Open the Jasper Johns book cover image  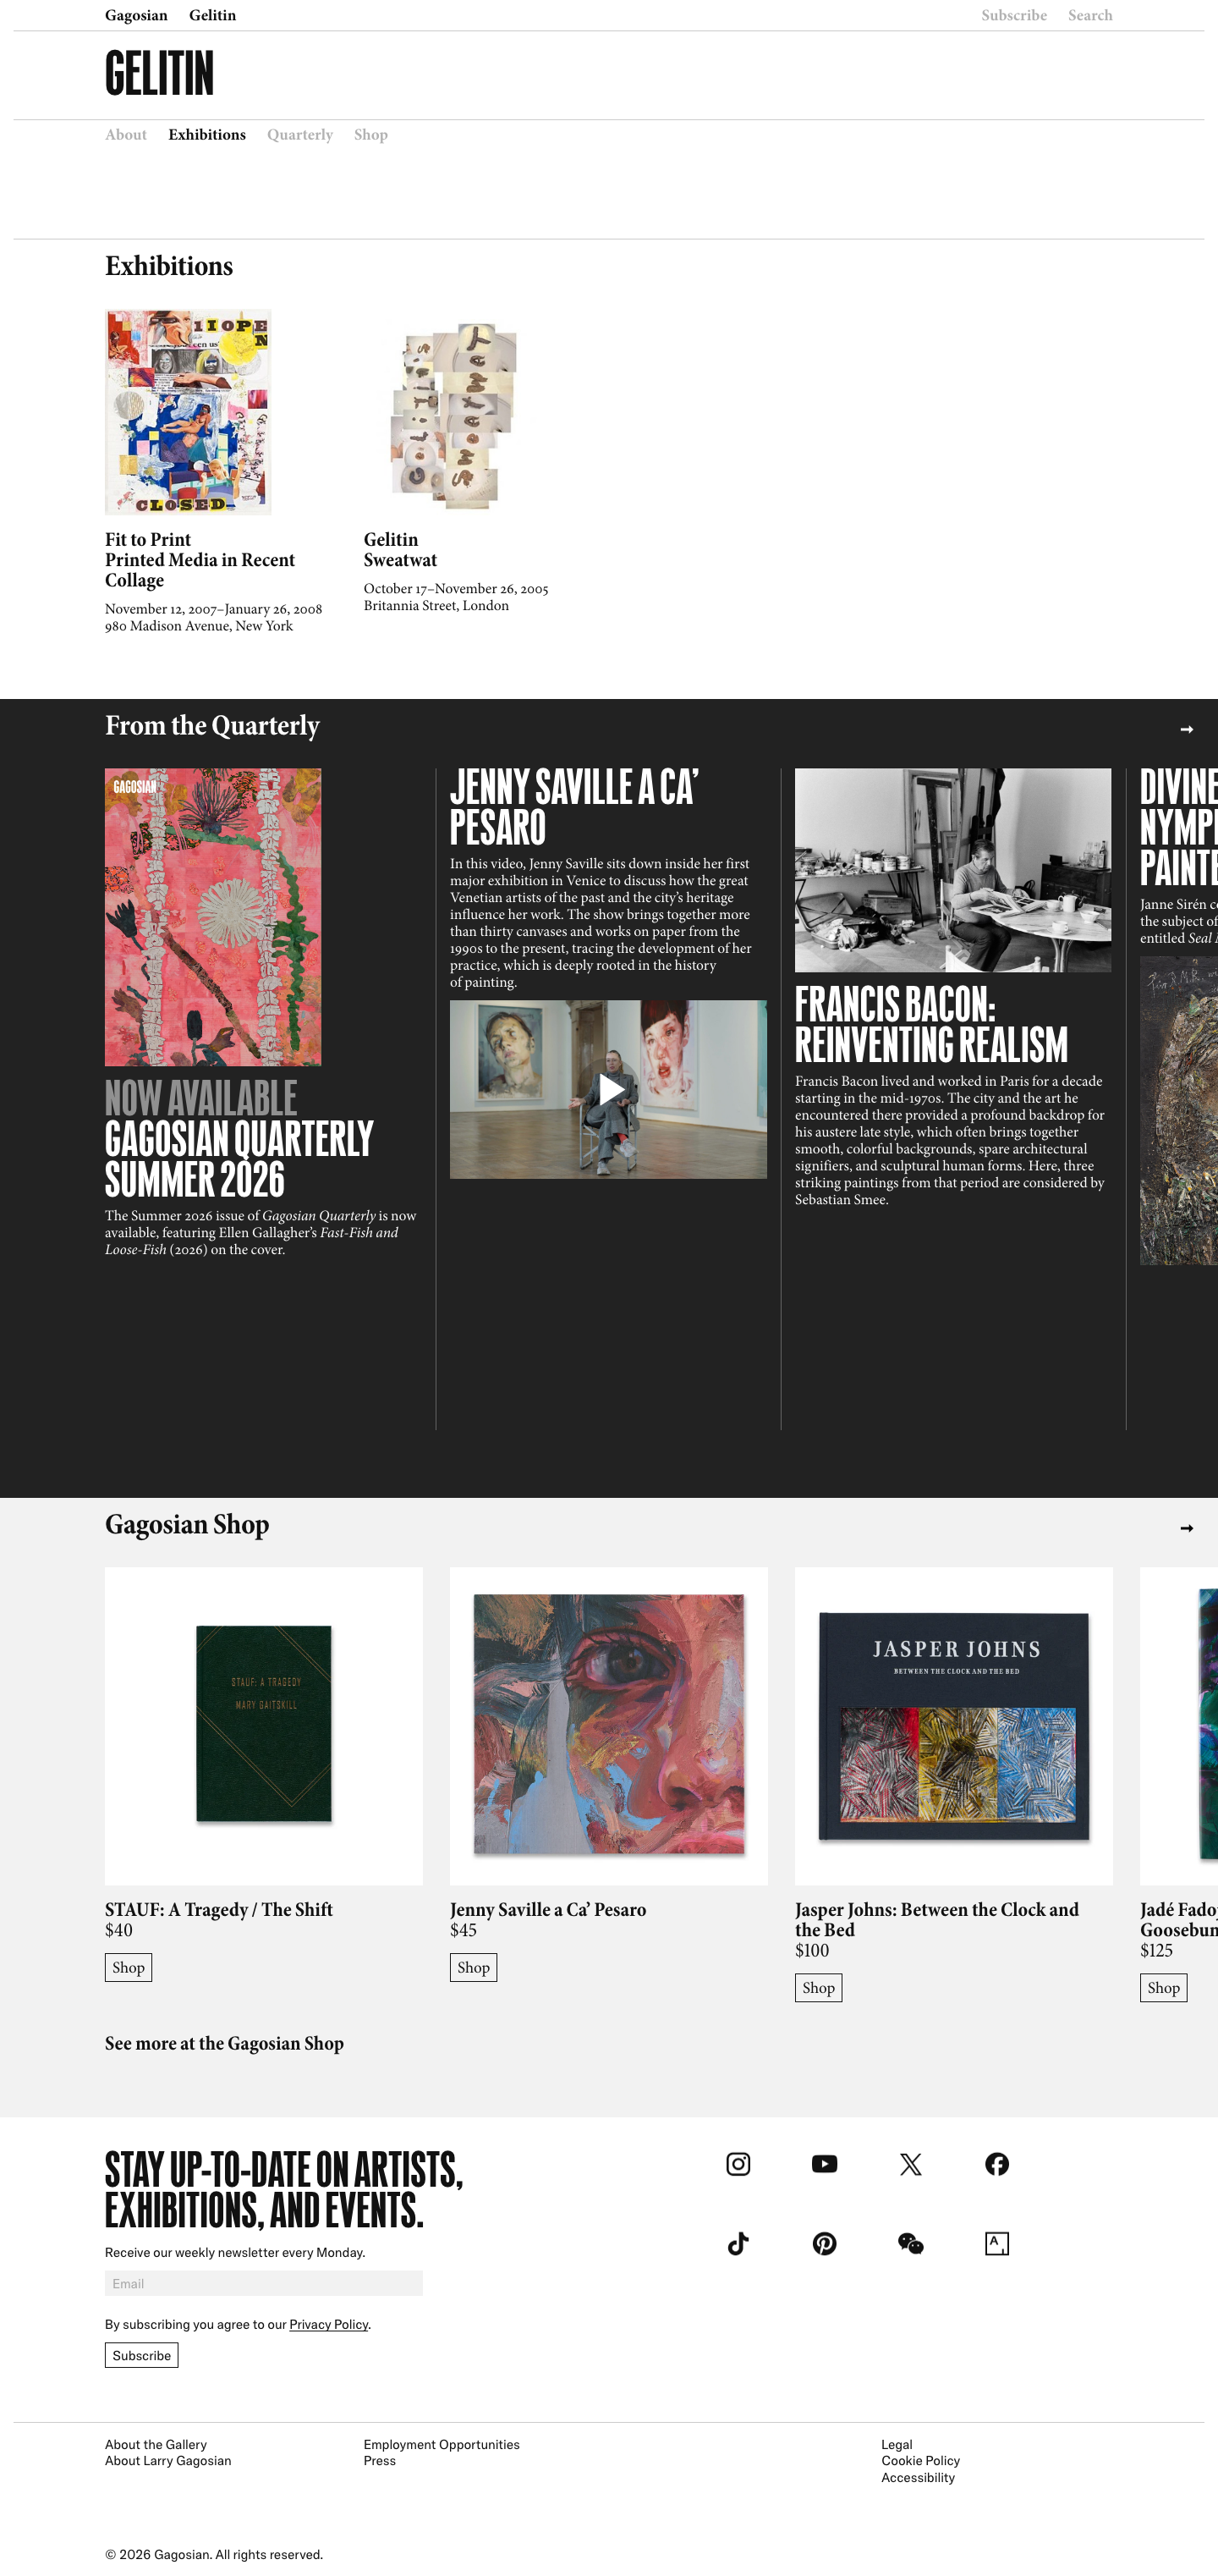pyautogui.click(x=953, y=1726)
